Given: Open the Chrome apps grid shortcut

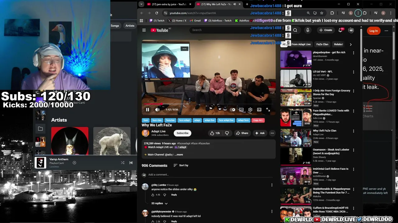Looking at the screenshot, I should (x=141, y=21).
